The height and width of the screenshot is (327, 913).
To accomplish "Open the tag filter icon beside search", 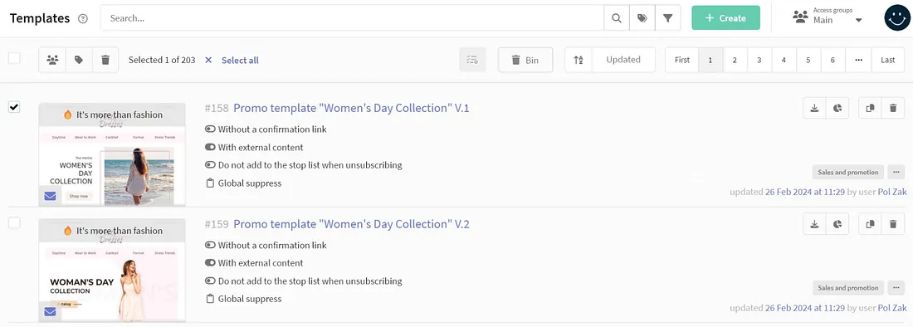I will pos(642,18).
